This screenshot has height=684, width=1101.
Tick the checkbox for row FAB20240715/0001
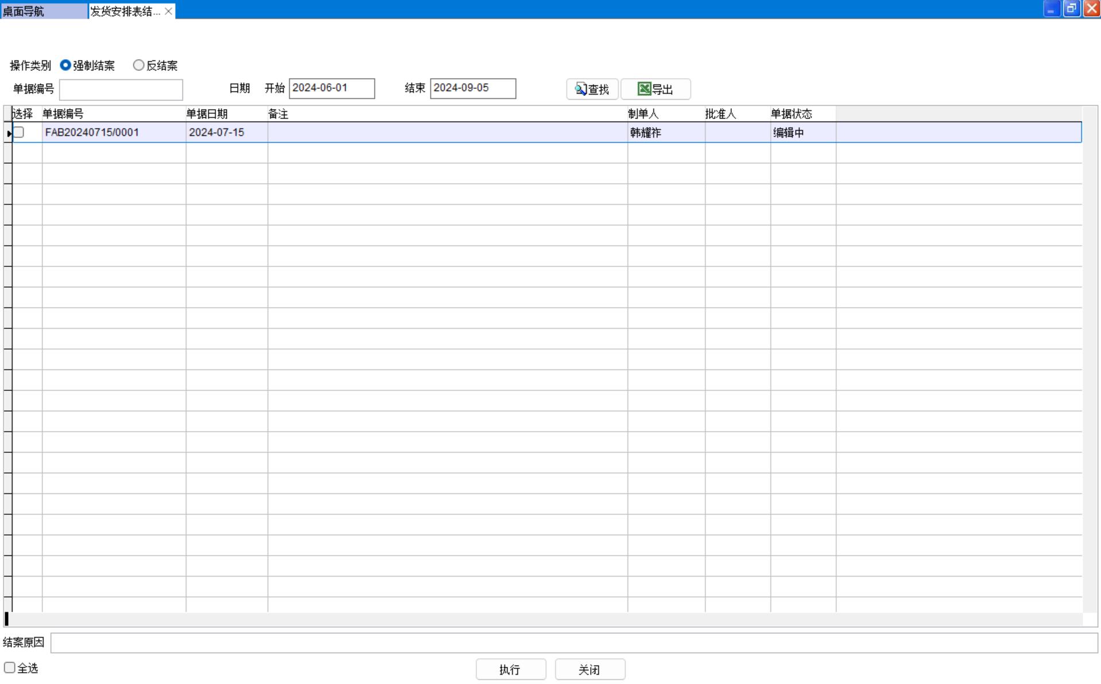19,133
